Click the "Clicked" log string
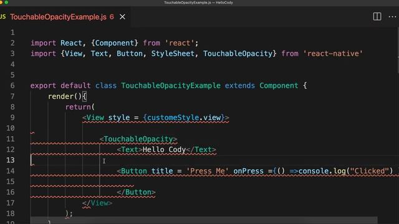The image size is (399, 224). tap(369, 171)
